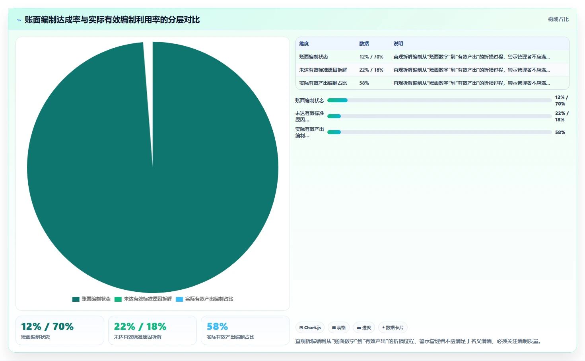Click the 22% / 18% stat card

coord(152,330)
